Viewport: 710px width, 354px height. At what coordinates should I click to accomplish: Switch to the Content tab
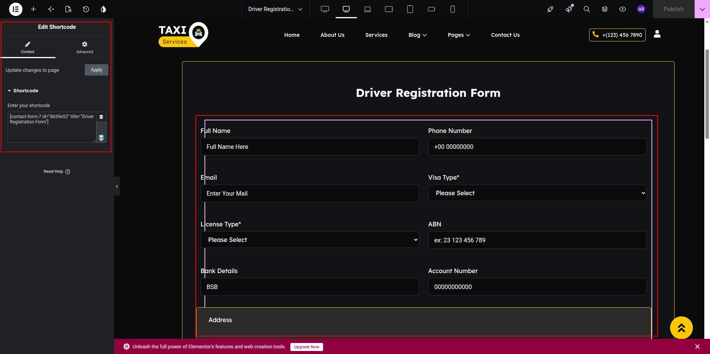[28, 47]
